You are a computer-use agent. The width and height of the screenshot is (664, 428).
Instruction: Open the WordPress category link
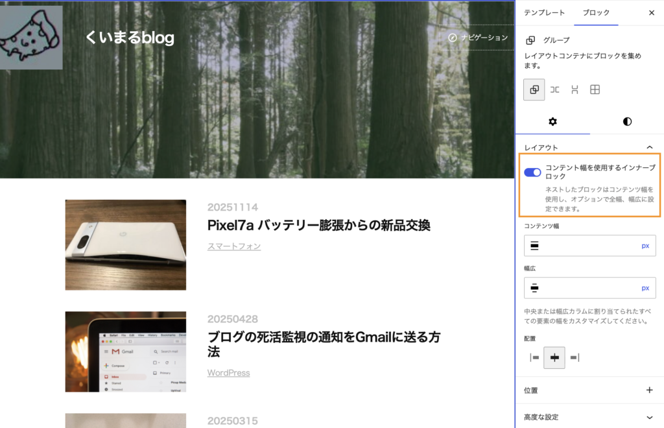pyautogui.click(x=229, y=373)
